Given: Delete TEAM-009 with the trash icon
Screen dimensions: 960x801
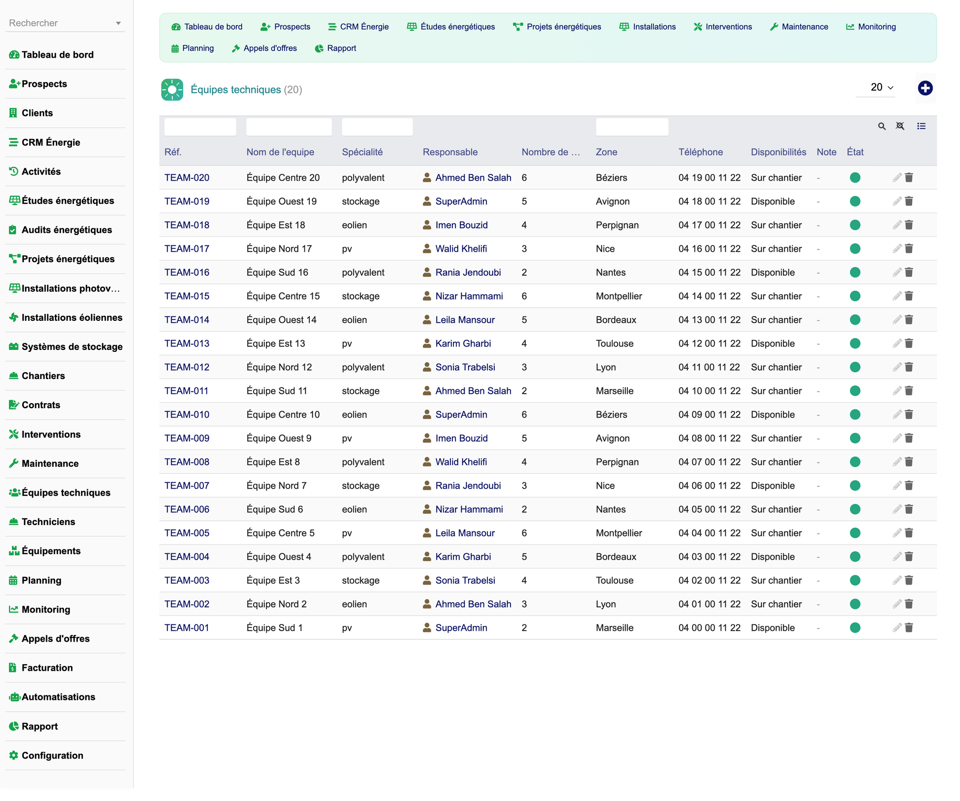Looking at the screenshot, I should tap(909, 438).
